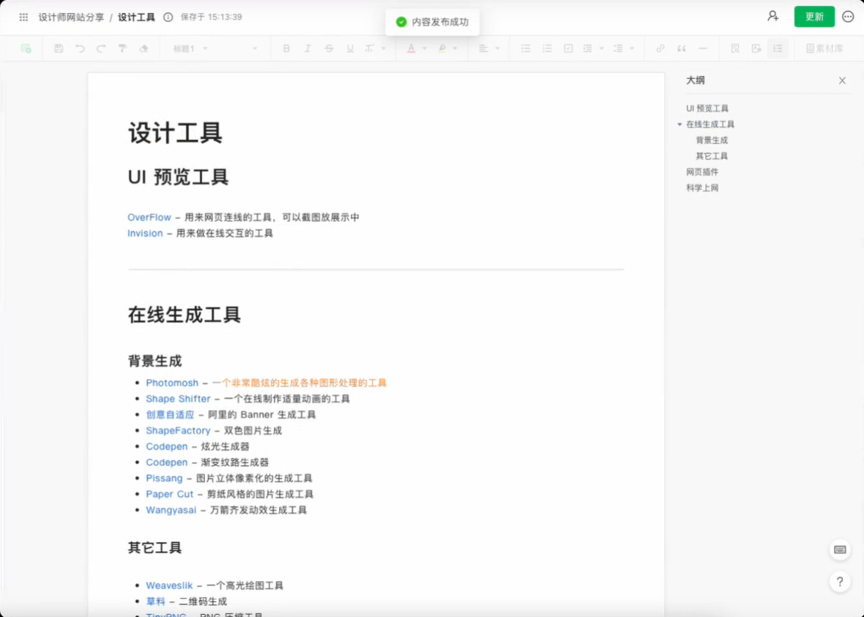Screen dimensions: 864x617
Task: Jump to 背景生成 in outline
Action: (712, 141)
